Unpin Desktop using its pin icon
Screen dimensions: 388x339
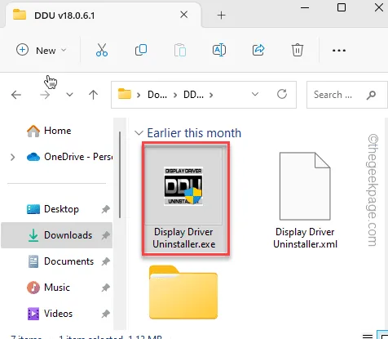[x=105, y=209]
